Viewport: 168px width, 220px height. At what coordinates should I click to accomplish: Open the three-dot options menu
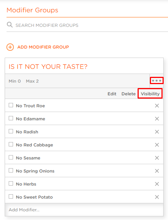(x=156, y=80)
